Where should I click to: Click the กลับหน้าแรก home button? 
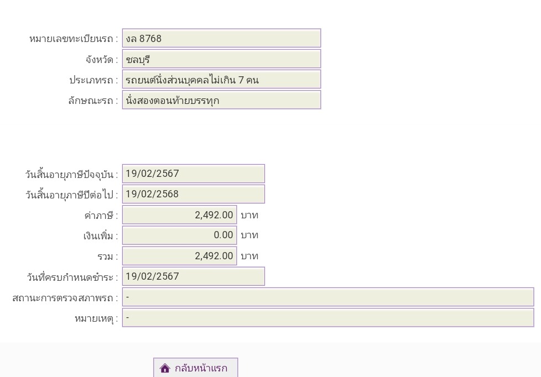(x=195, y=368)
